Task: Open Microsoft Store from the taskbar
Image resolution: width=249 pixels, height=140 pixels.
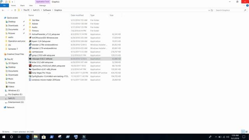Action: click(44, 137)
